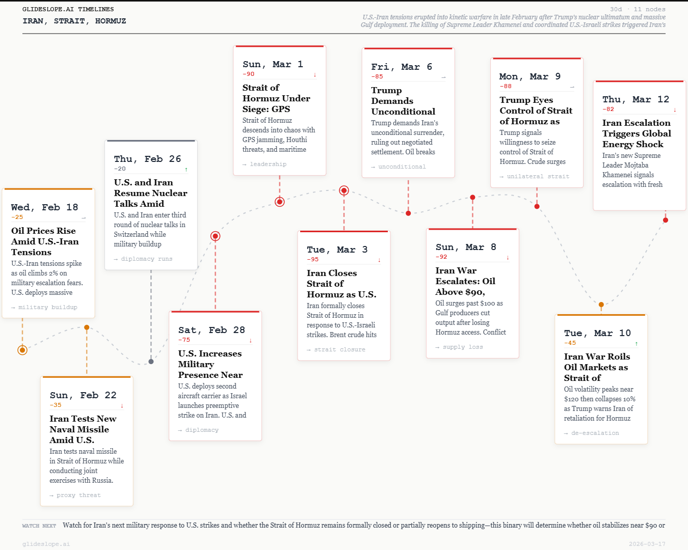Viewport: 688px width, 550px height.
Task: Click the downward trend arrow on Mar 12 card
Action: pos(675,109)
